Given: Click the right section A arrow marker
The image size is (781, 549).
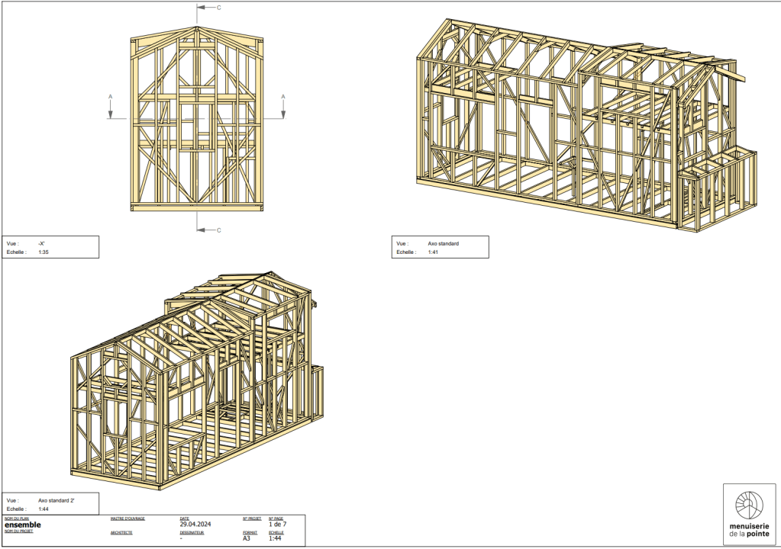Looking at the screenshot, I should tap(283, 107).
